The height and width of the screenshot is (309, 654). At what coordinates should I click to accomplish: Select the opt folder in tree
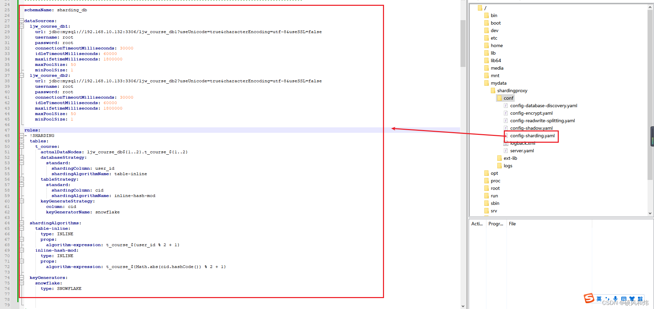(x=494, y=173)
